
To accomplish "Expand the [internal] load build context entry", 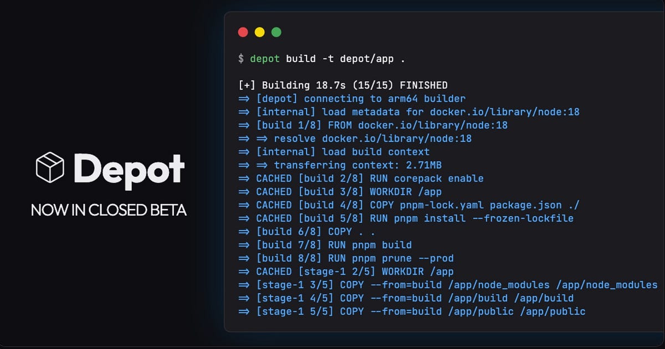I will click(x=344, y=152).
